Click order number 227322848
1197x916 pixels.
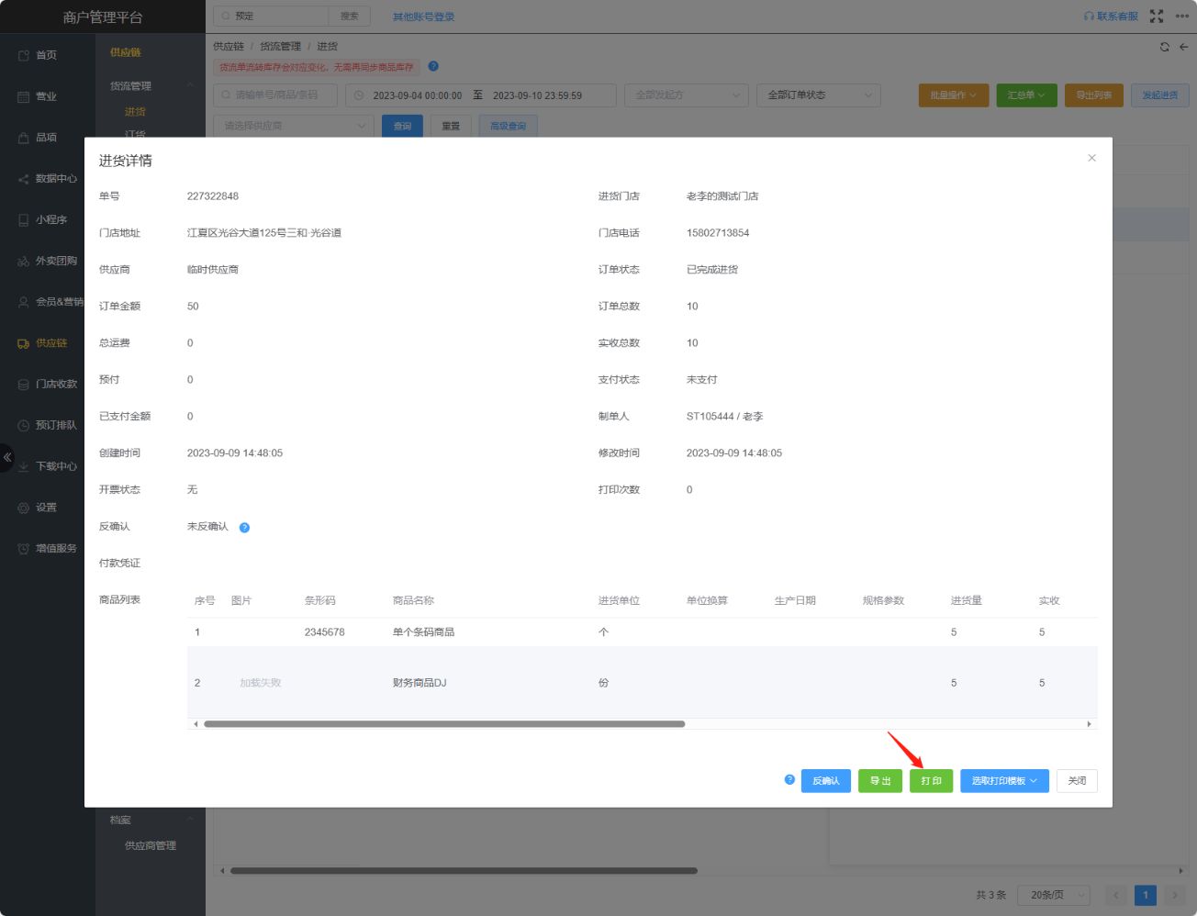(x=213, y=196)
